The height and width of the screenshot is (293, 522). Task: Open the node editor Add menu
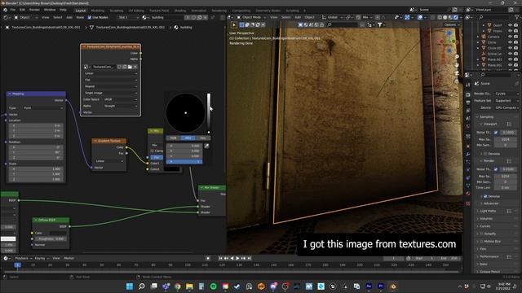pyautogui.click(x=69, y=17)
